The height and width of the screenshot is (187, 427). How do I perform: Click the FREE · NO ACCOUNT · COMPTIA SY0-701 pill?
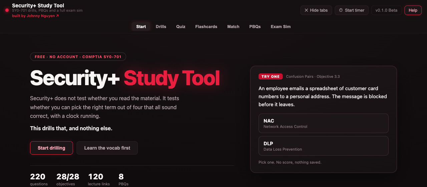pyautogui.click(x=78, y=57)
